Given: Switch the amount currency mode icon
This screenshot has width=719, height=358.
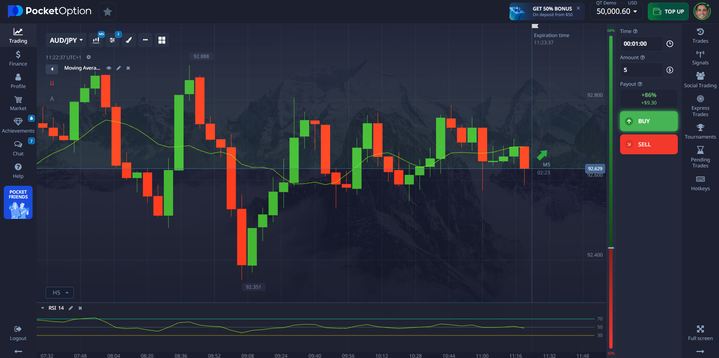Looking at the screenshot, I should coord(670,70).
